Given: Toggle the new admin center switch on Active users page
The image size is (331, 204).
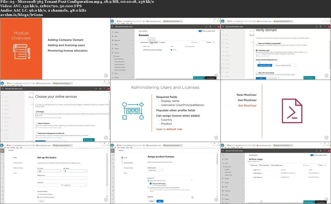Looking at the screenshot, I should pos(312,155).
